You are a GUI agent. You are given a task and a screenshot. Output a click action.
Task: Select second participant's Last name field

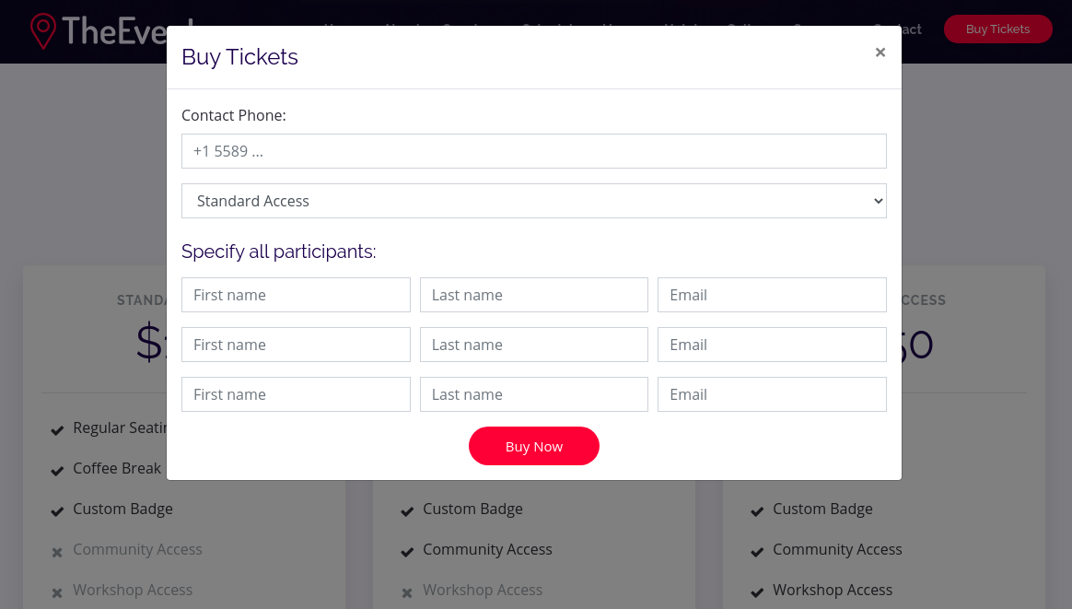533,345
